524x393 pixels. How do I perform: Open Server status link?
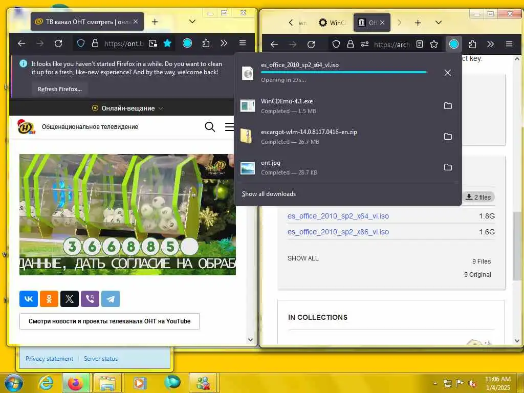(101, 359)
